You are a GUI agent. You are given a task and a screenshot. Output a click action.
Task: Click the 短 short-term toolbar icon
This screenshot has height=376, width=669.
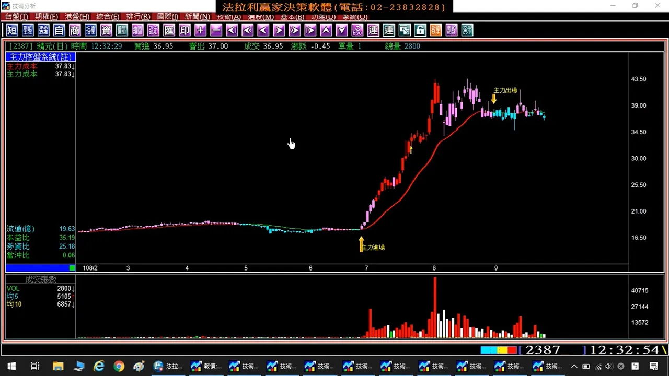pos(12,30)
